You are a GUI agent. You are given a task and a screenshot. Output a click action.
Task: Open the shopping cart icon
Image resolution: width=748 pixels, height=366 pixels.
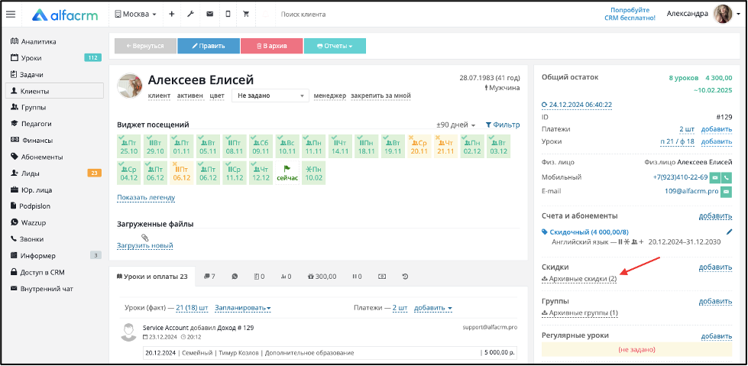pos(246,15)
